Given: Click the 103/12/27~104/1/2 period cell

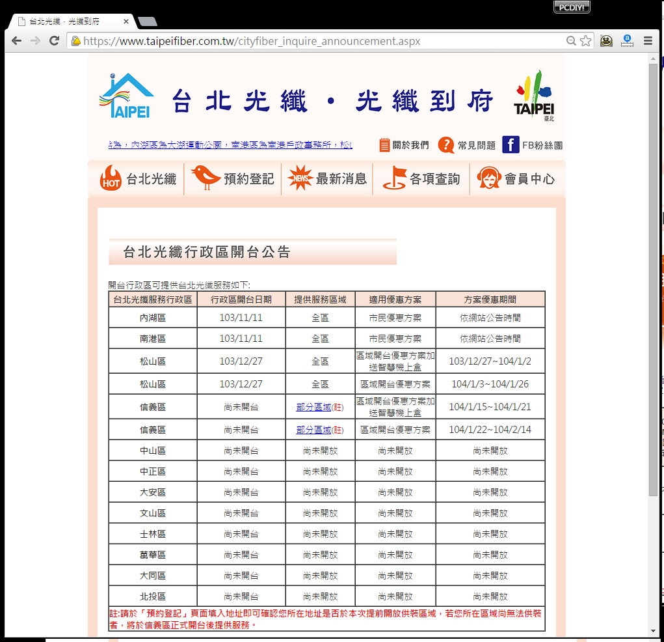Looking at the screenshot, I should (x=490, y=361).
